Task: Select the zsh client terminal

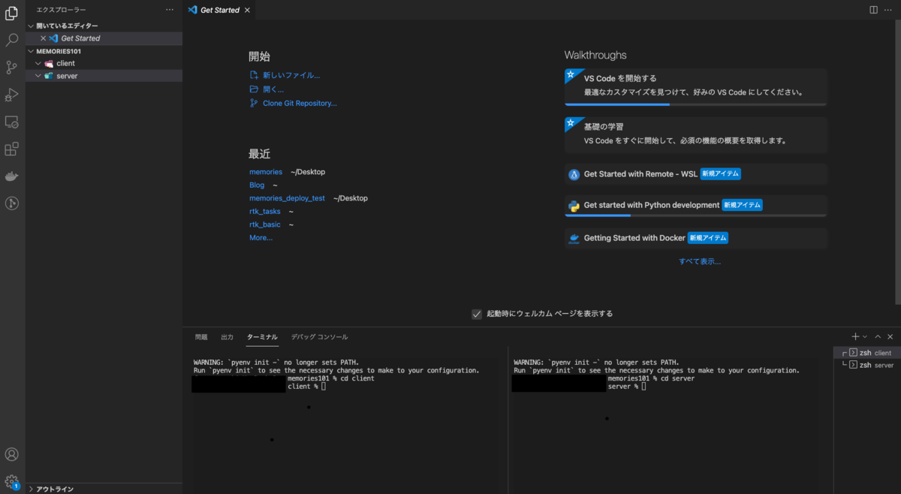Action: 867,353
